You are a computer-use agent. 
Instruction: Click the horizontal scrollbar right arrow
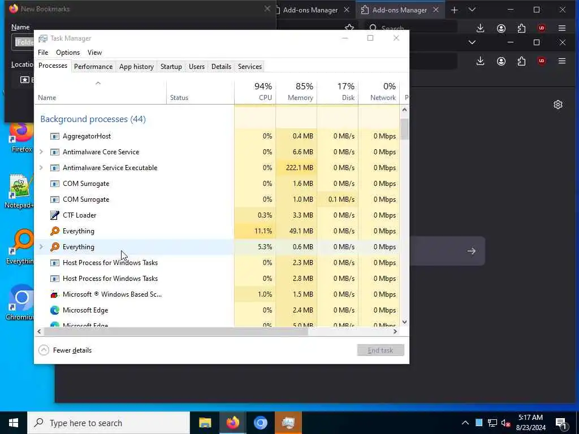click(x=395, y=331)
